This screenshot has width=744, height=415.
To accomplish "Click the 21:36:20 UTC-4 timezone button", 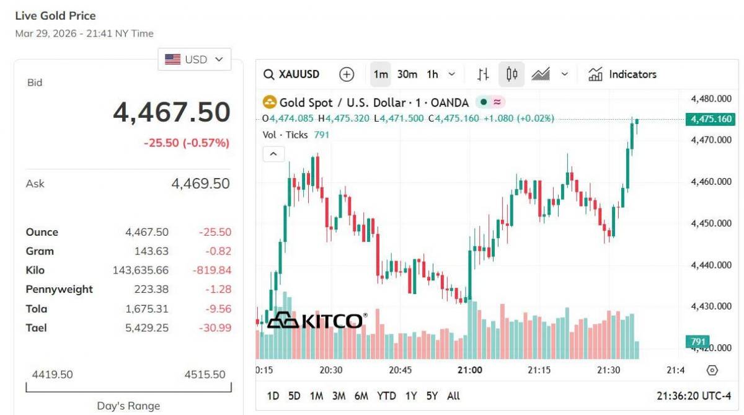I will [694, 396].
